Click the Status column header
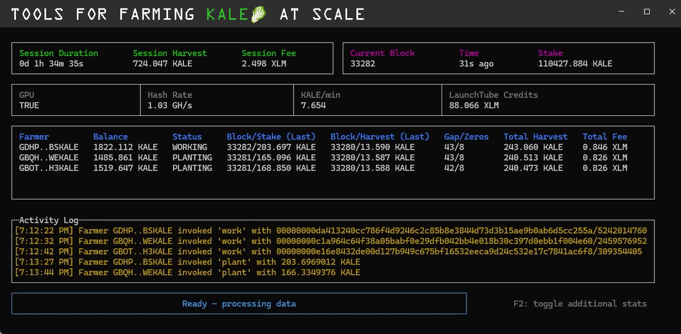Screen dimensions: 681x334 click(x=187, y=136)
